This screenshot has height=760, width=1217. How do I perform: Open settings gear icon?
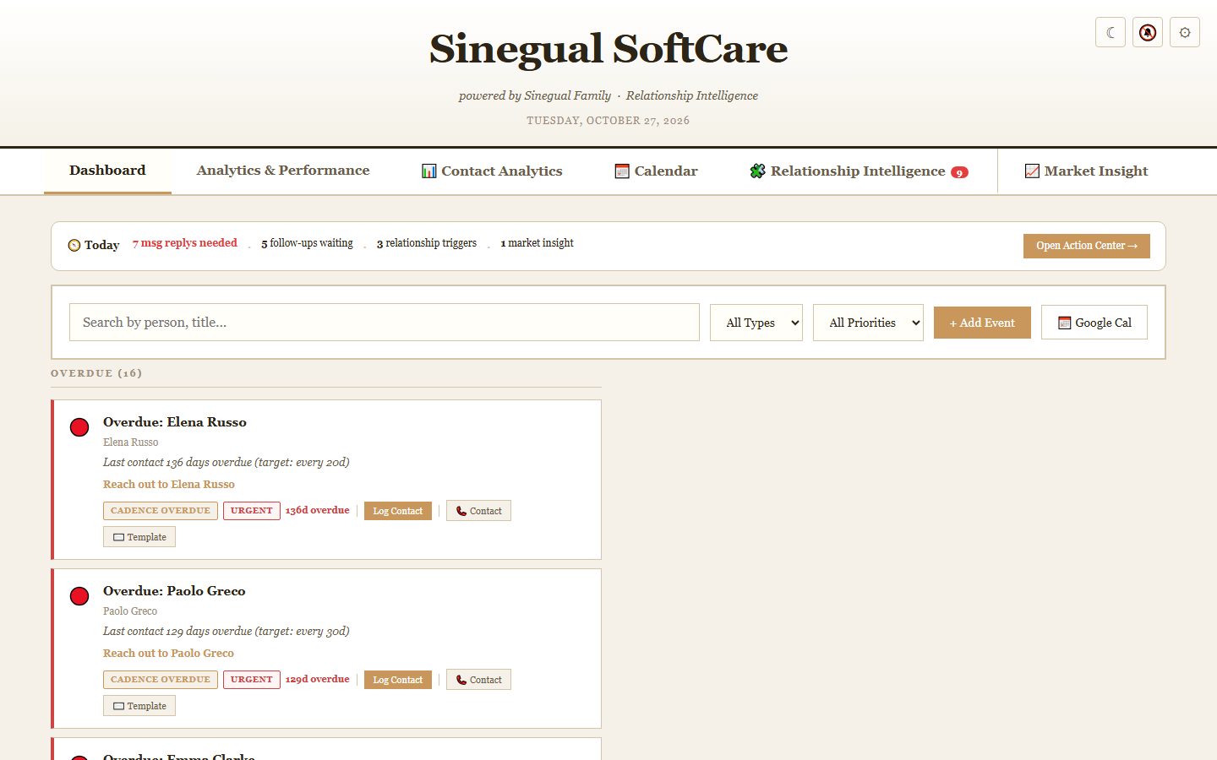click(x=1185, y=32)
